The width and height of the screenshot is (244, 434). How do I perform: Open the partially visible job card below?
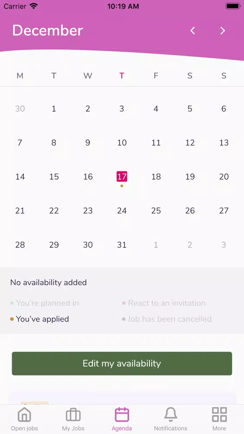tap(122, 398)
